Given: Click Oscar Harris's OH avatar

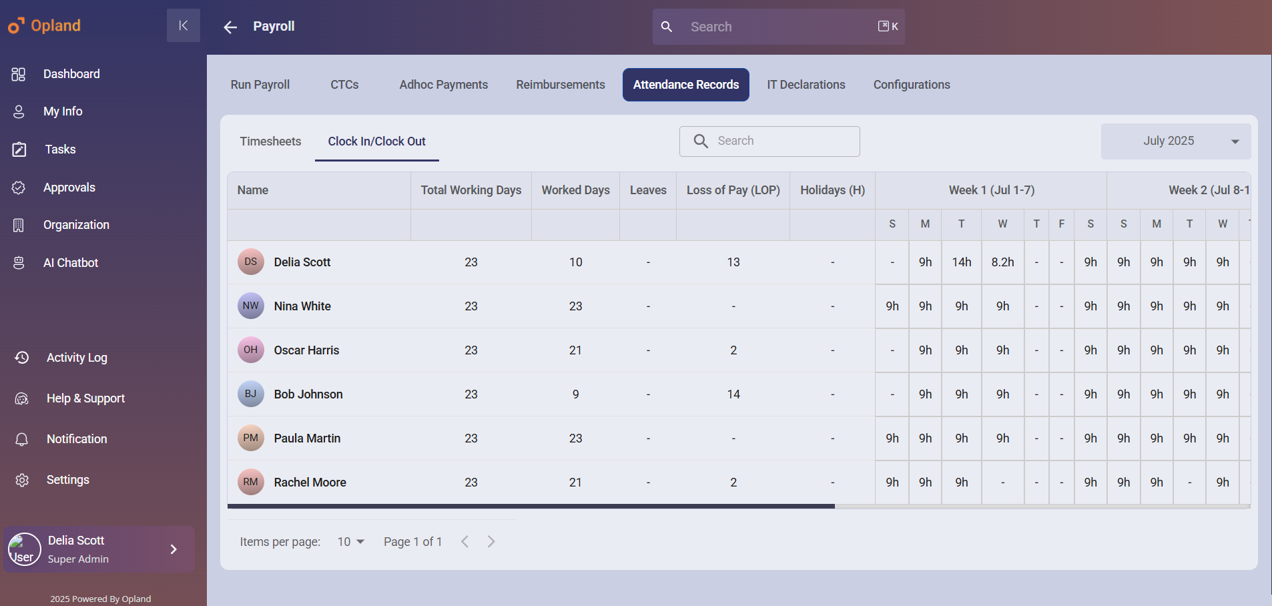Looking at the screenshot, I should (251, 350).
